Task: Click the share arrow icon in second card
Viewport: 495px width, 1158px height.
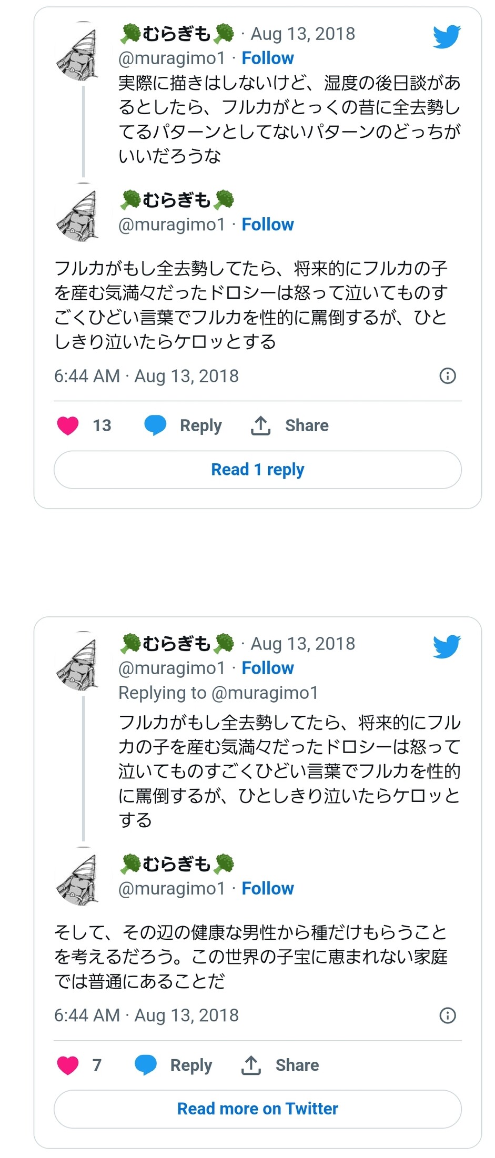Action: 251,1065
